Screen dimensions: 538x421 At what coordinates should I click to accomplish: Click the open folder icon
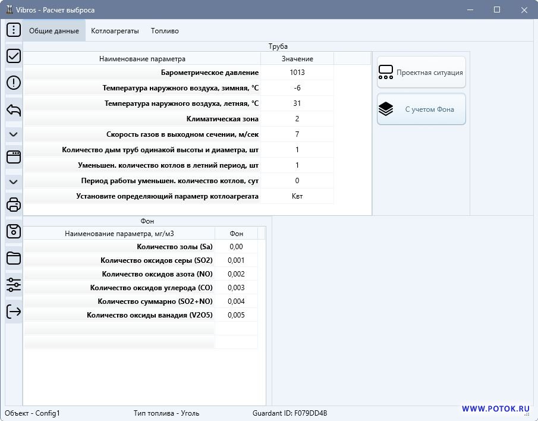pos(13,258)
